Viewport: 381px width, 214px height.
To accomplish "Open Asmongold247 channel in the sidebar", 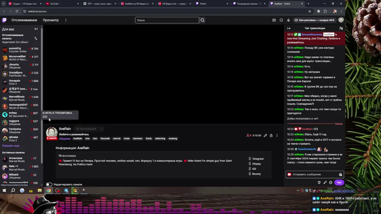I will (x=20, y=106).
